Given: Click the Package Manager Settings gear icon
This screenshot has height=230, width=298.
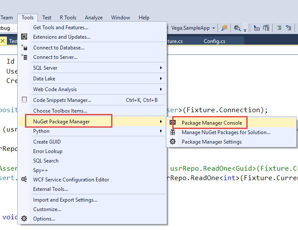Looking at the screenshot, I should tap(173, 142).
